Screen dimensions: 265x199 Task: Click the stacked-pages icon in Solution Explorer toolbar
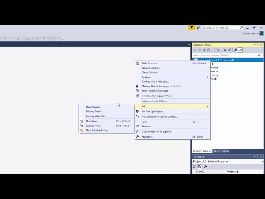229,50
